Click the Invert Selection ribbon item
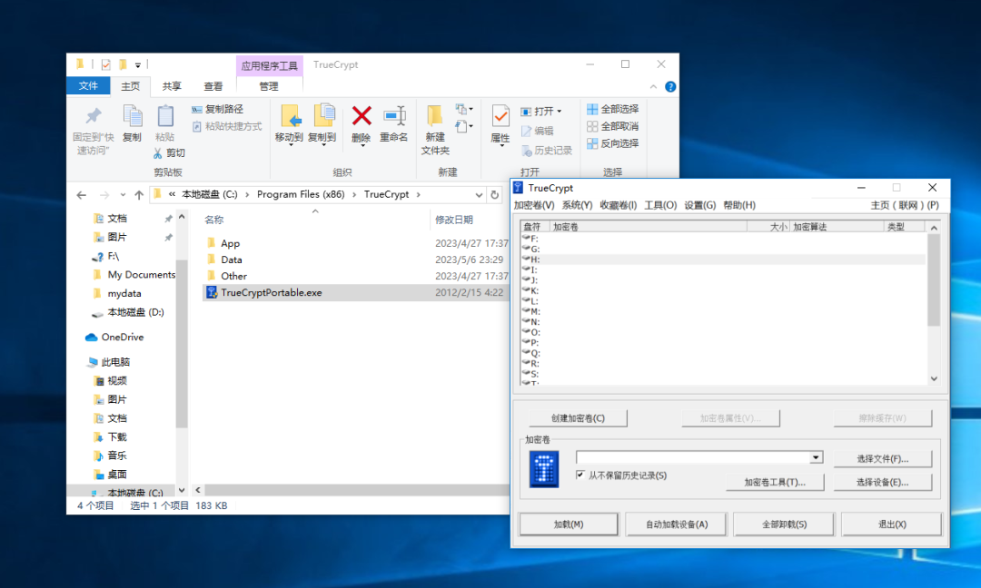 click(612, 143)
